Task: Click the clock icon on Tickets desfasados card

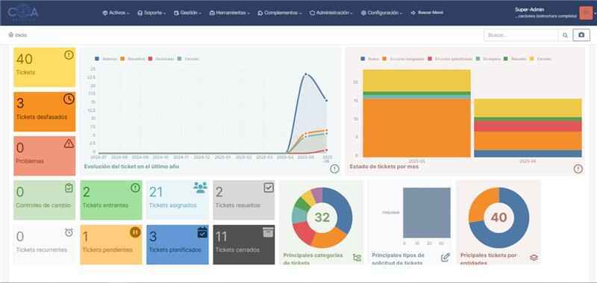Action: point(69,99)
